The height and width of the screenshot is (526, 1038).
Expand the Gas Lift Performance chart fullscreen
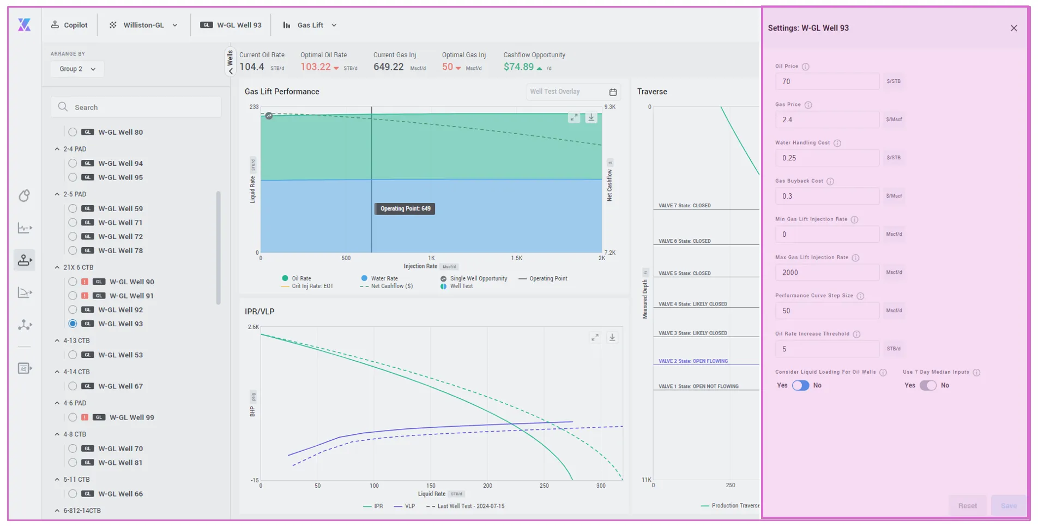point(574,118)
